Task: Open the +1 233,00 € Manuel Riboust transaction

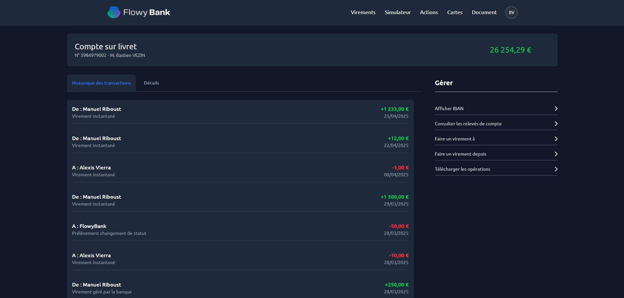Action: pos(240,112)
